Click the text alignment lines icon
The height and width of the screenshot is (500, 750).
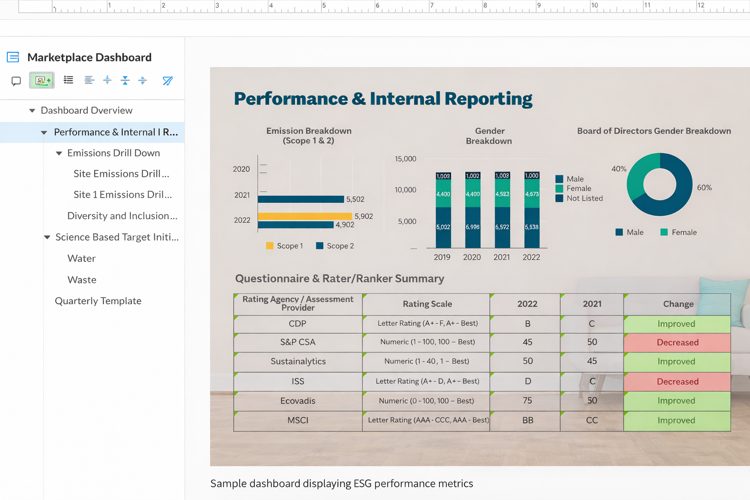[88, 80]
